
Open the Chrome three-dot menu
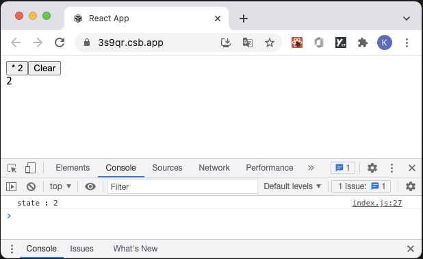pos(407,42)
